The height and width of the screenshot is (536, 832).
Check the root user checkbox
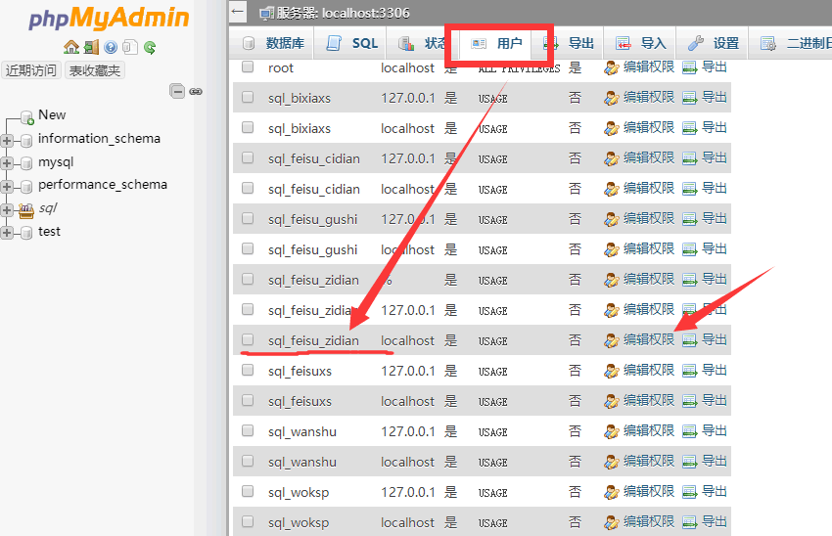[248, 67]
